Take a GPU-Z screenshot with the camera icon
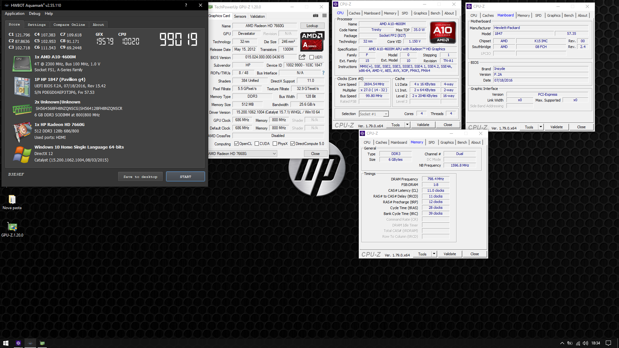 click(x=315, y=16)
